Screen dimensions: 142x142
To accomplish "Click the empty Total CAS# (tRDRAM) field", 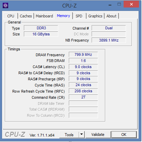I will (x=83, y=109).
